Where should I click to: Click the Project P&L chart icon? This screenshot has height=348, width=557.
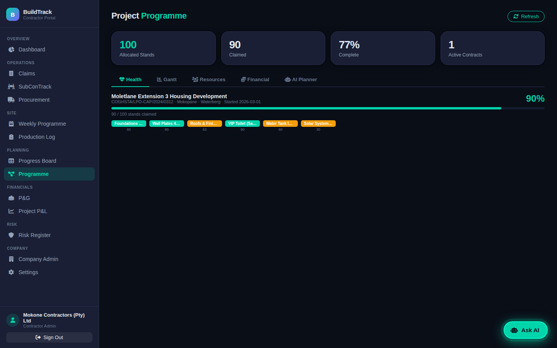pos(11,211)
